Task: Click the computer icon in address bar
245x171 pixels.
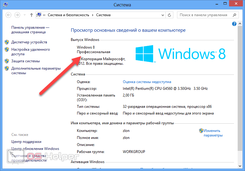Action: coord(39,15)
